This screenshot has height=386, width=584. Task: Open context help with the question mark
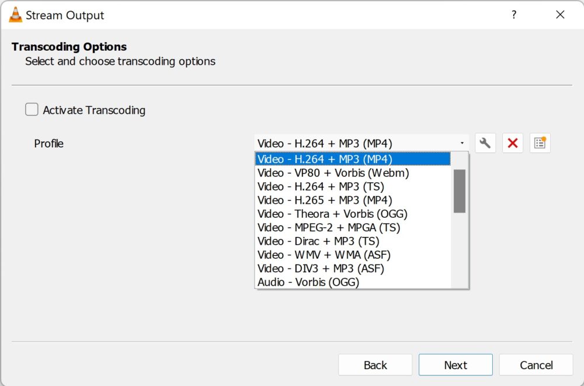tap(513, 15)
